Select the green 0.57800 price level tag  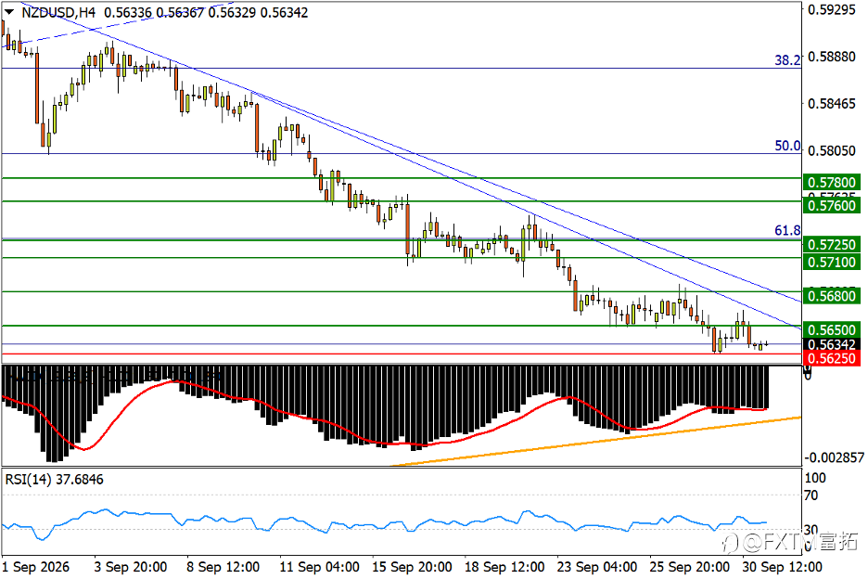832,182
